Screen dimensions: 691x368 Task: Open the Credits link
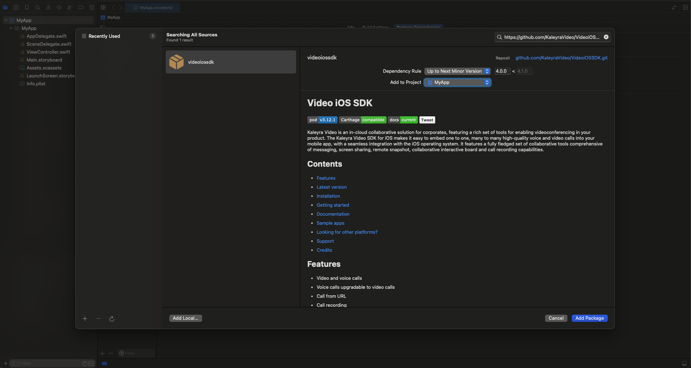pos(324,250)
